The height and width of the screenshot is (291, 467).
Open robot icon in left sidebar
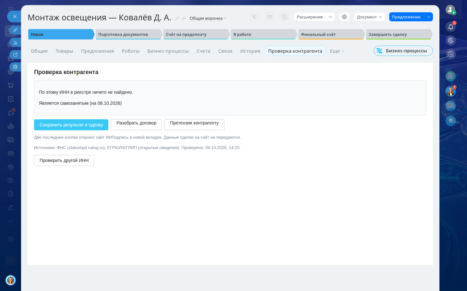point(11,153)
